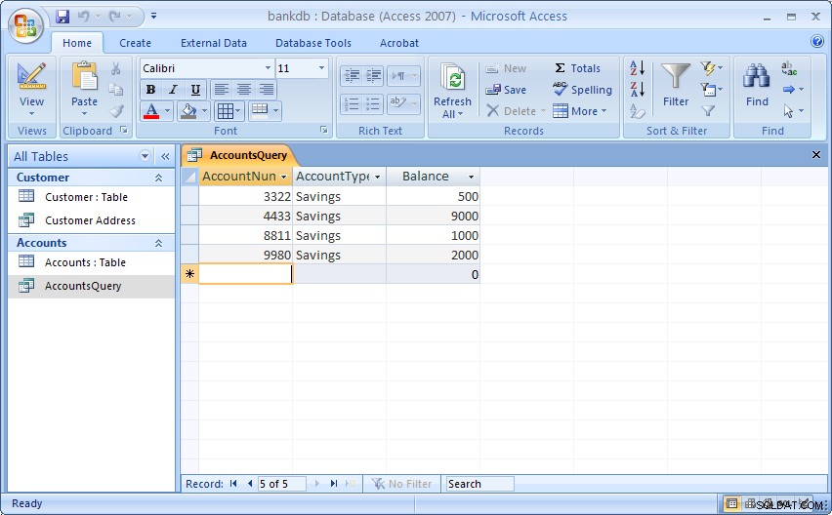Open the font size 11 dropdown
The height and width of the screenshot is (515, 832).
[x=321, y=68]
